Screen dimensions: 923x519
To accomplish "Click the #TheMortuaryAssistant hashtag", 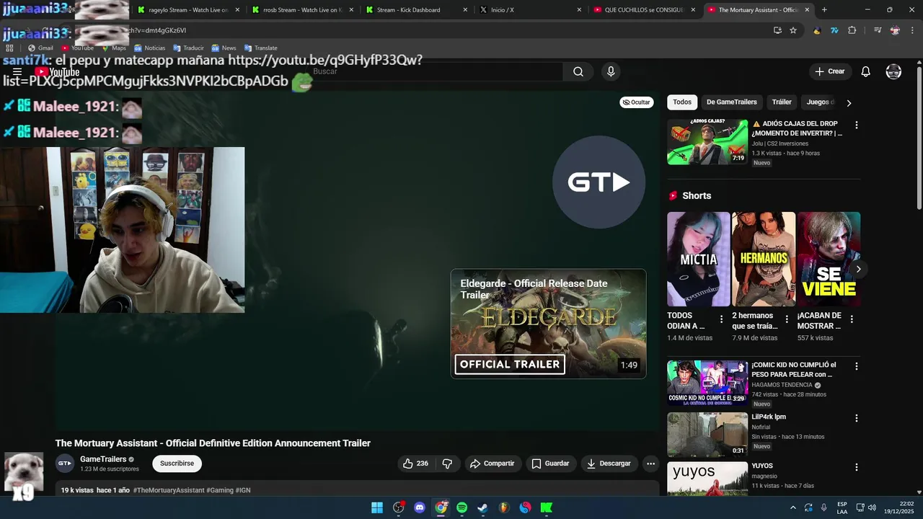I will pyautogui.click(x=169, y=490).
